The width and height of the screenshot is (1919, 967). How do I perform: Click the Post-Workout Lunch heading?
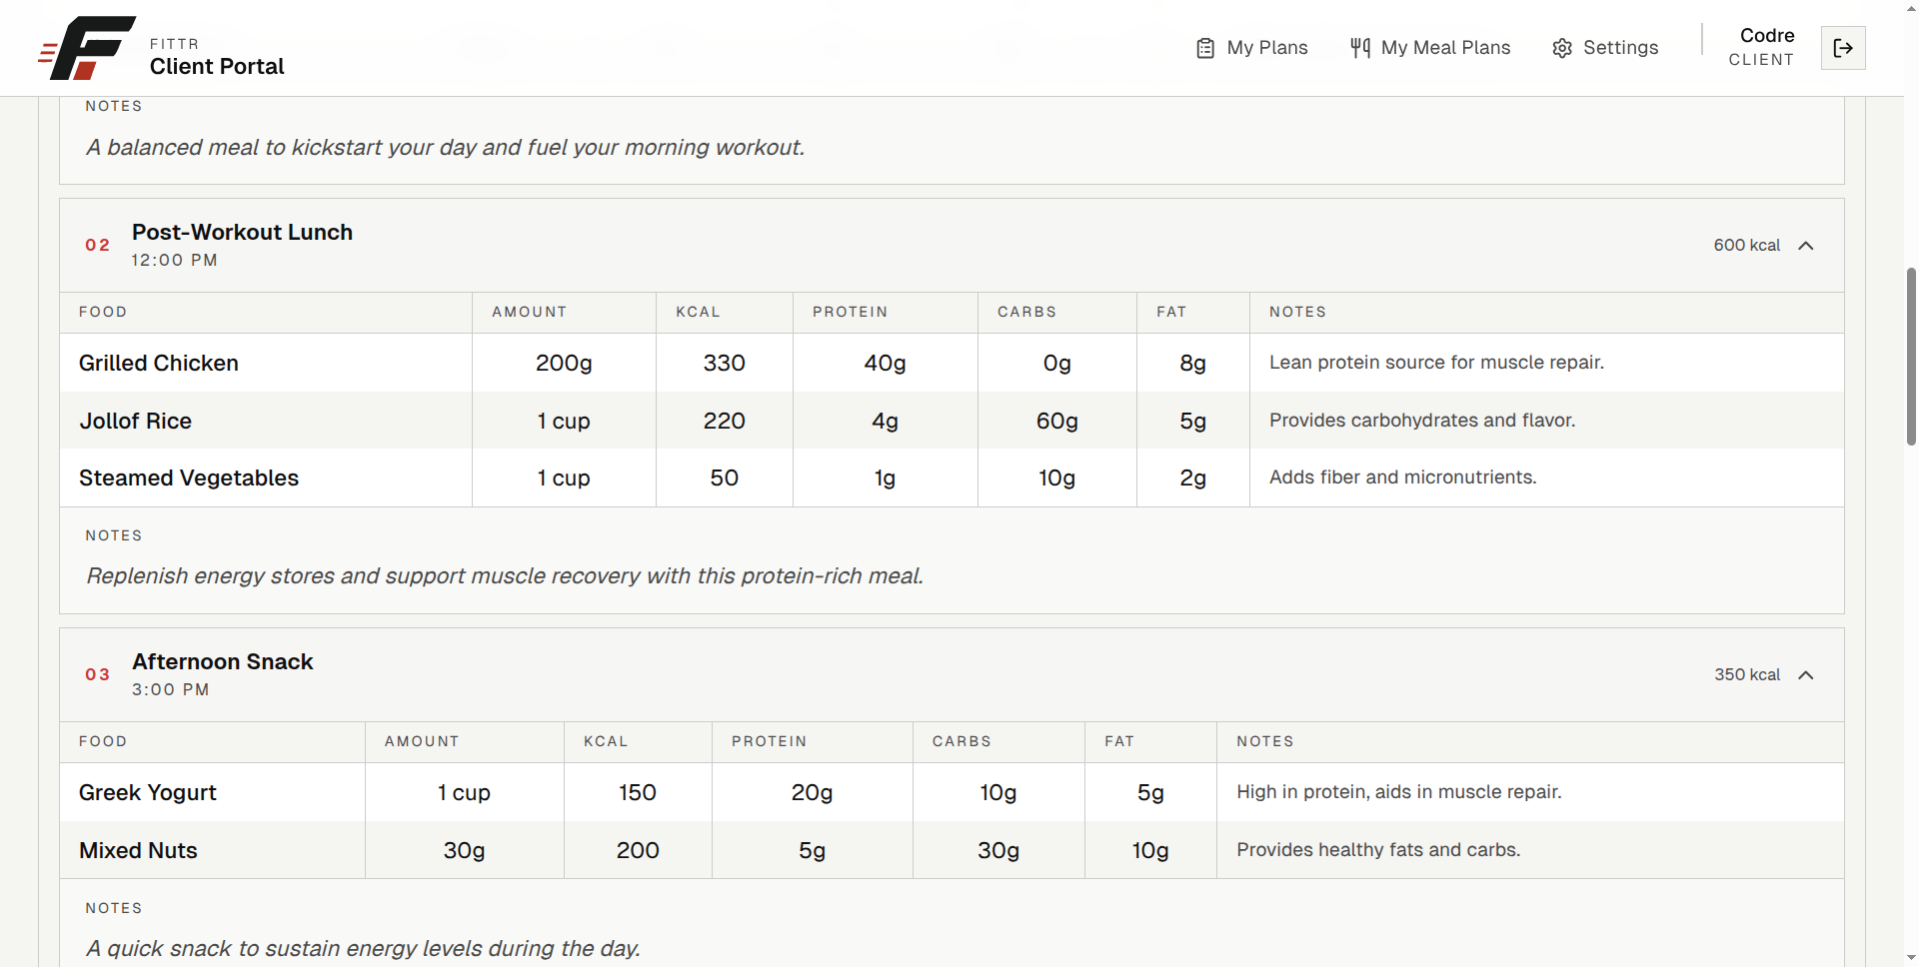pos(242,232)
